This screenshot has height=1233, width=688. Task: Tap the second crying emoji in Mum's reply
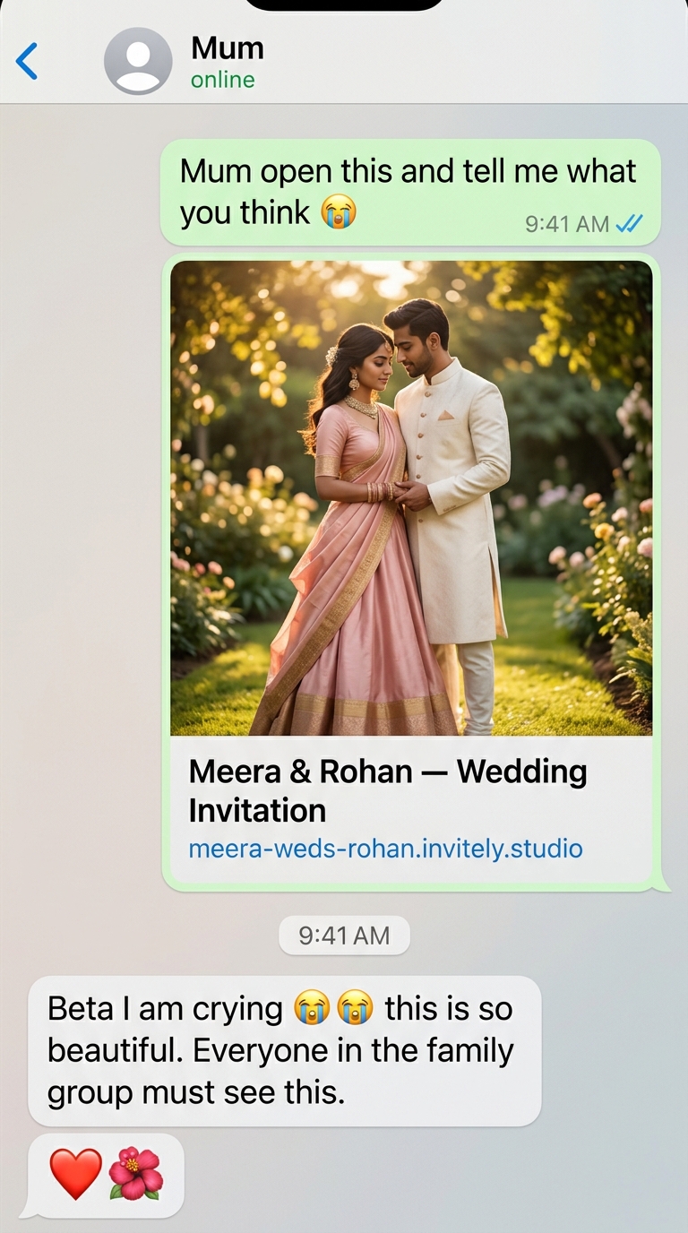click(355, 1009)
